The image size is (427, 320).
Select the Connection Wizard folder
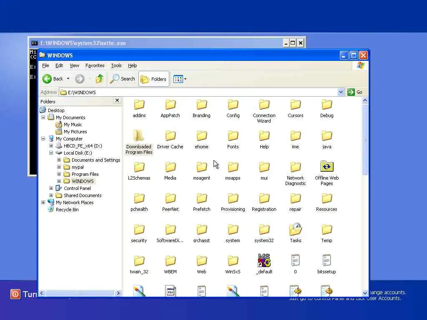coord(264,111)
